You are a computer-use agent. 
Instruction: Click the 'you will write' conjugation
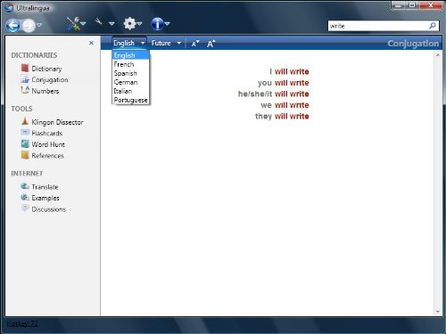click(284, 83)
